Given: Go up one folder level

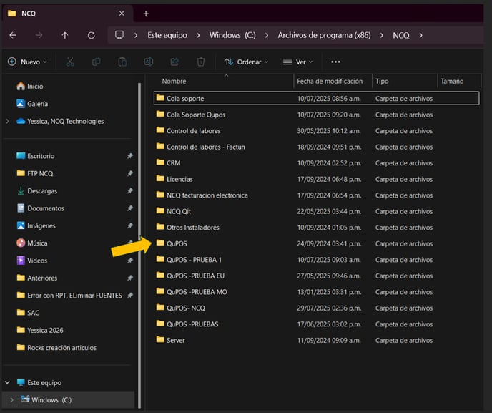Looking at the screenshot, I should pyautogui.click(x=65, y=35).
